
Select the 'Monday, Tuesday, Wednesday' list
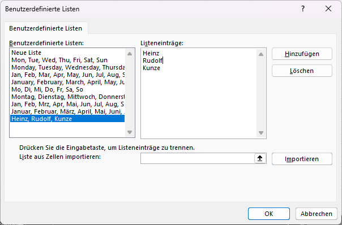[67, 67]
